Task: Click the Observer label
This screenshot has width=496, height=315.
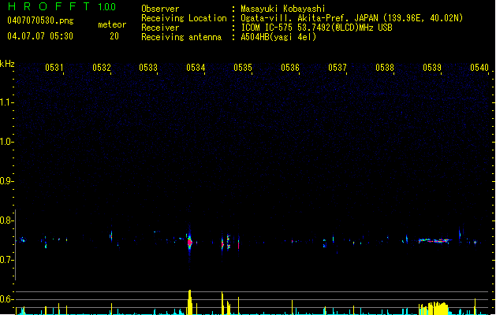Action: coord(160,9)
